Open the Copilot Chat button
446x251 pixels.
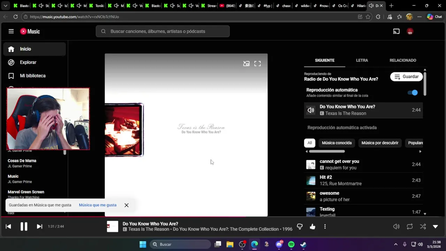point(435,17)
